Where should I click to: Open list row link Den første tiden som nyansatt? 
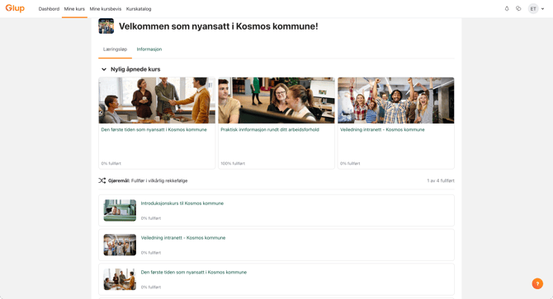[194, 273]
